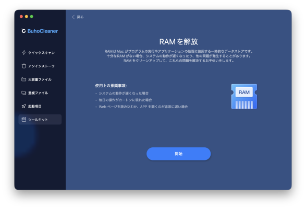Start RAM release with 開始 button
Viewport: 306px width, 209px height.
tap(178, 154)
